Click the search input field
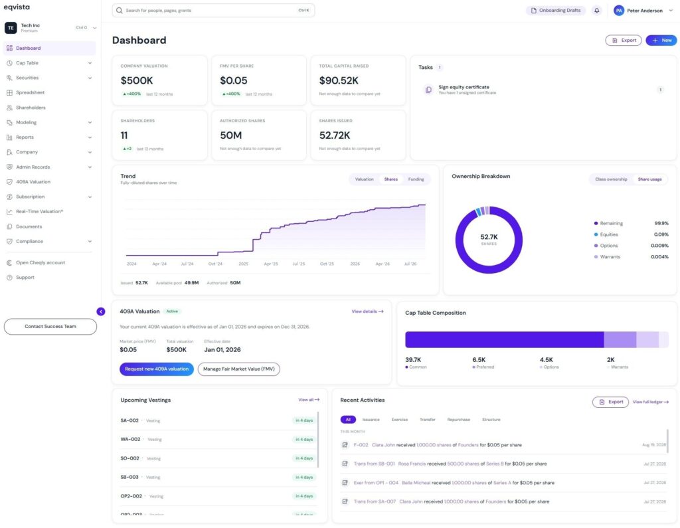The image size is (680, 528). (x=213, y=11)
